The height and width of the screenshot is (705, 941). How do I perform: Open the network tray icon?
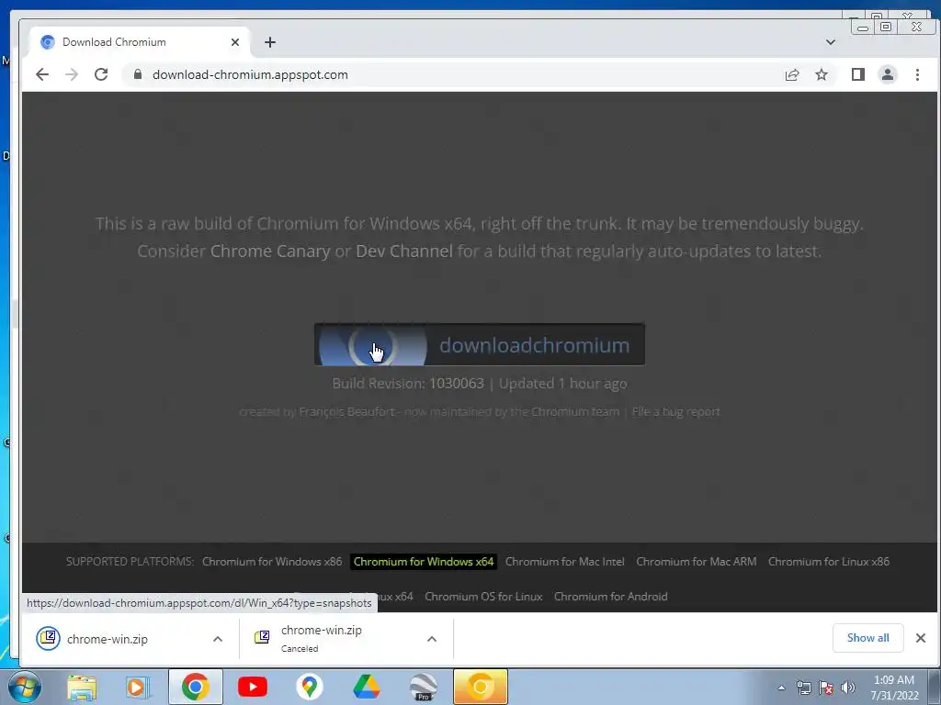(x=803, y=688)
